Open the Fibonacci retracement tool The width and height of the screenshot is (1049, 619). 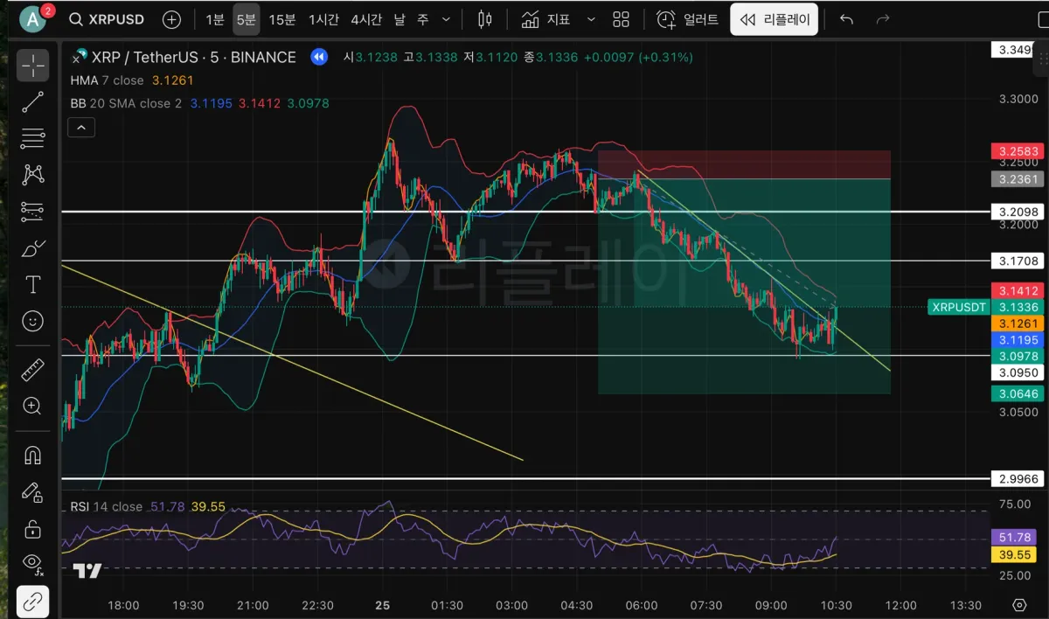point(33,137)
